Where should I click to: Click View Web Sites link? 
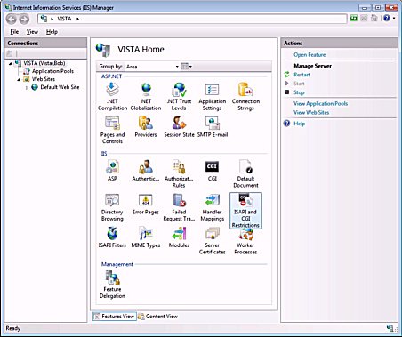click(311, 112)
